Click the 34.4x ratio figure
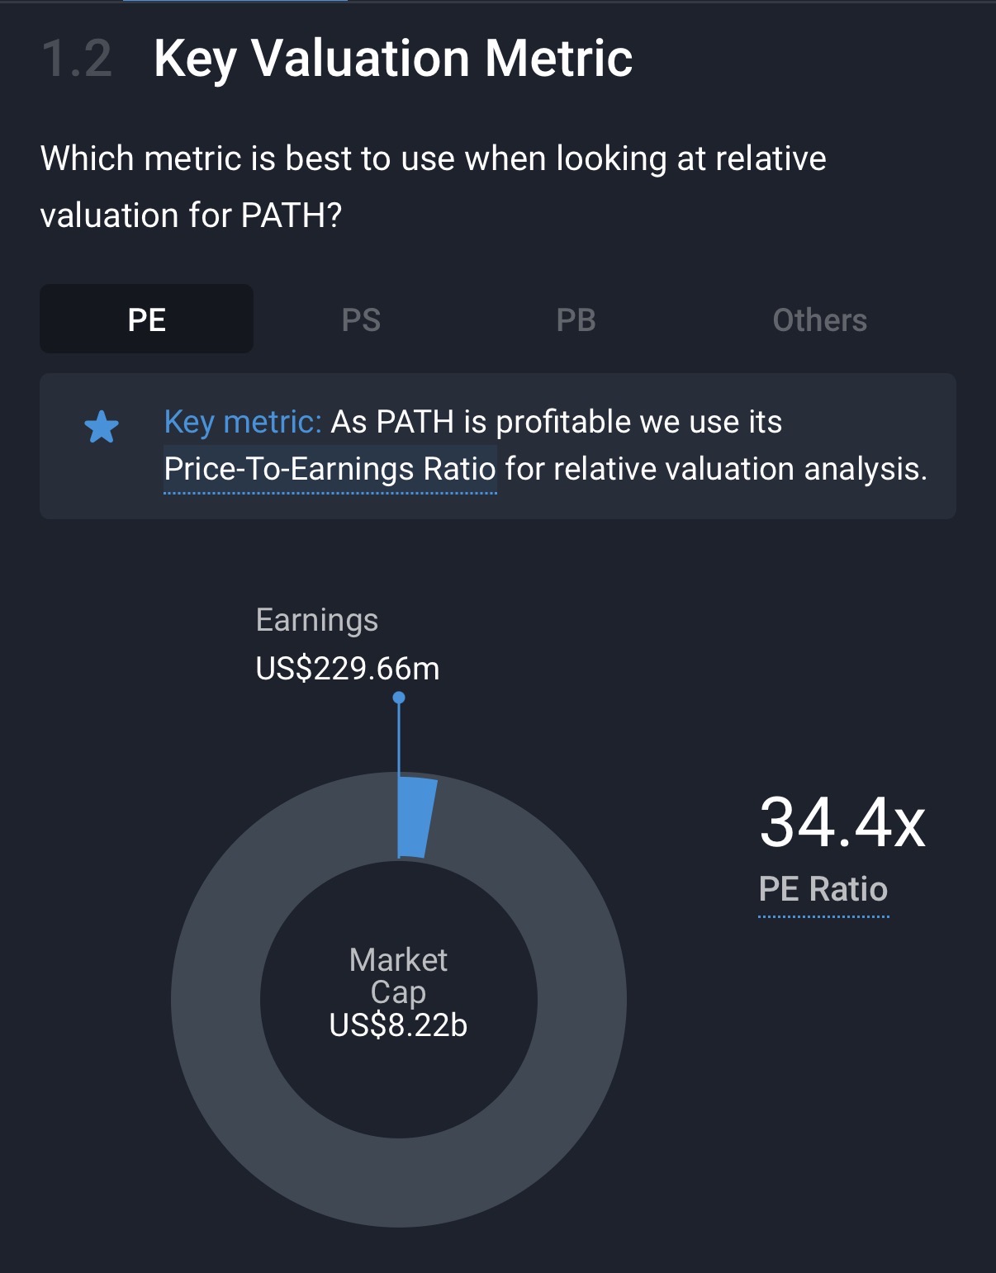The width and height of the screenshot is (996, 1273). point(842,822)
